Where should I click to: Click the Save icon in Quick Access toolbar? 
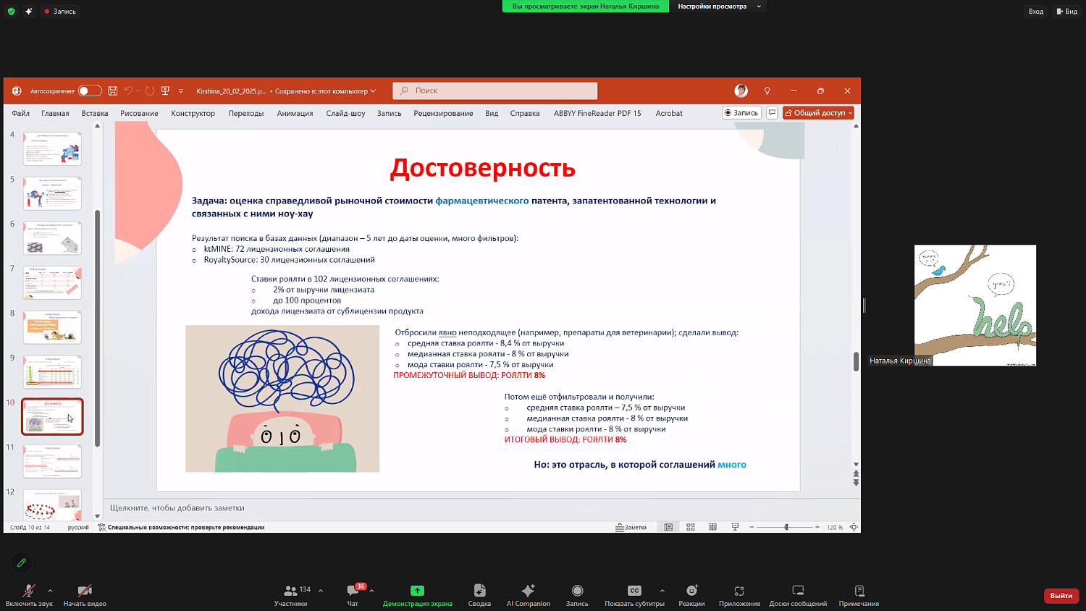coord(113,90)
